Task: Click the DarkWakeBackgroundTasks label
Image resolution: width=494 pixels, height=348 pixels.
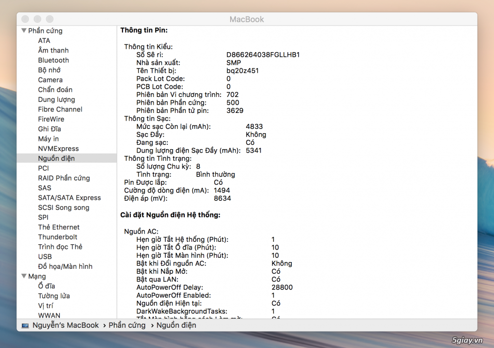Action: pos(181,311)
